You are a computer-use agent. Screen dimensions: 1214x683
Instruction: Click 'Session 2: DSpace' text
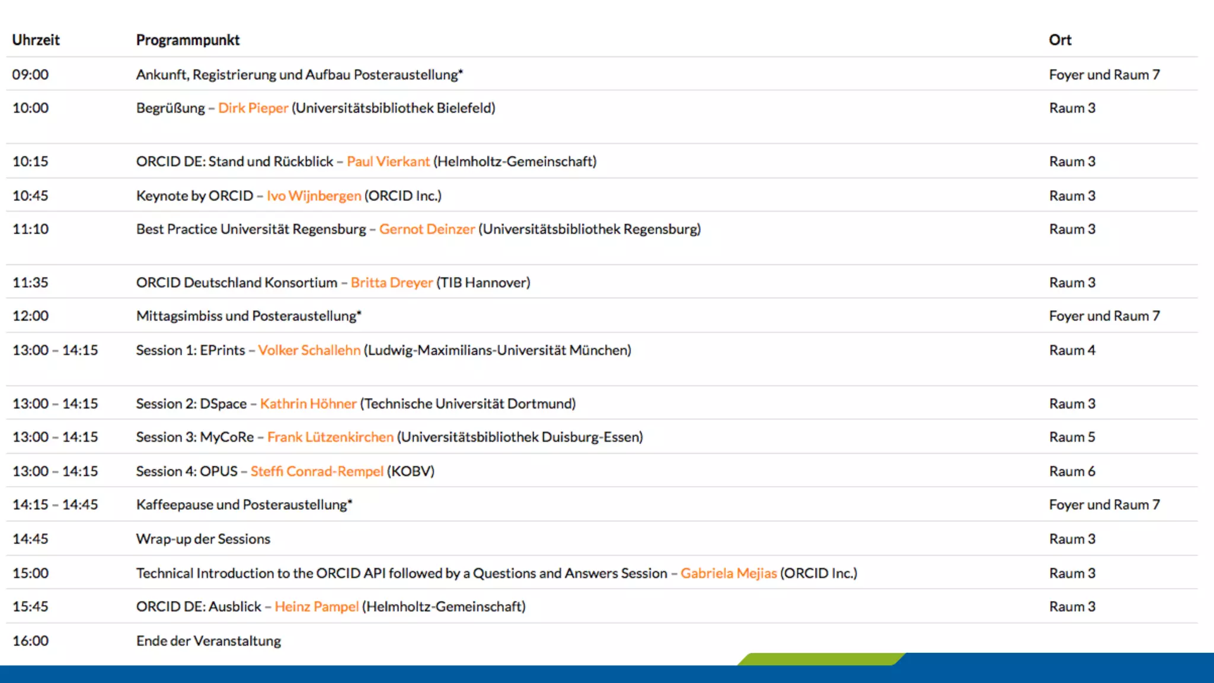191,403
